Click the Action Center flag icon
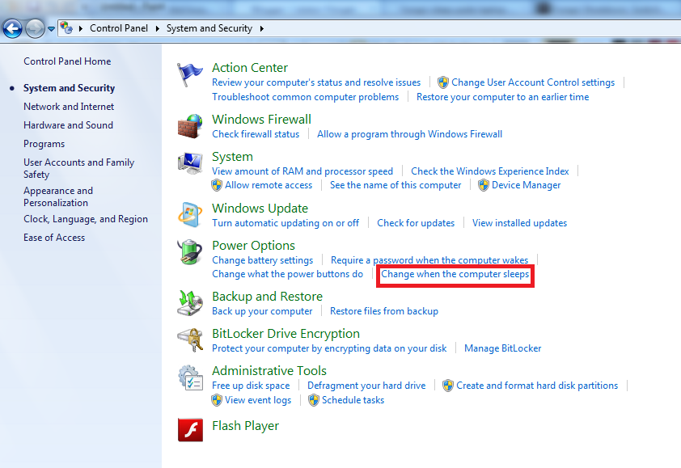This screenshot has height=468, width=681. click(x=190, y=74)
